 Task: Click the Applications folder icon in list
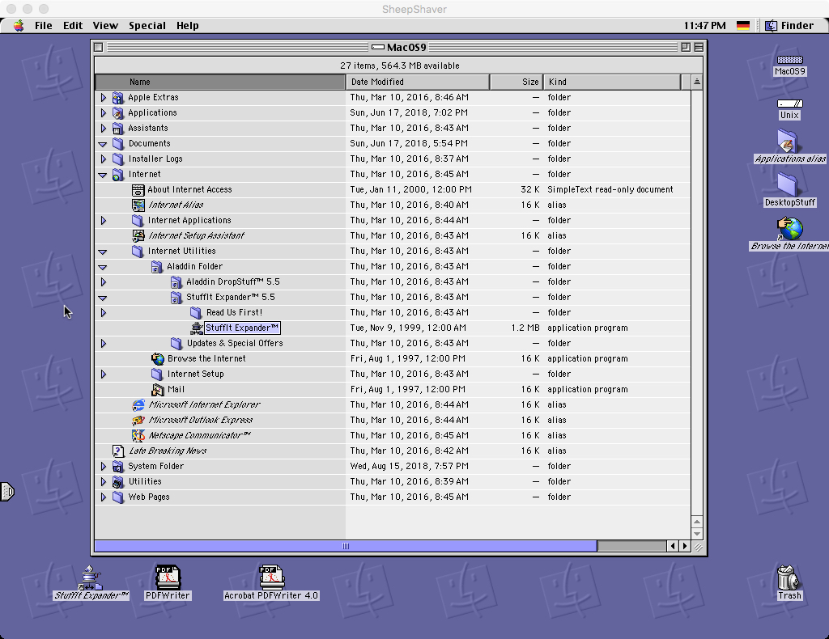[x=118, y=113]
